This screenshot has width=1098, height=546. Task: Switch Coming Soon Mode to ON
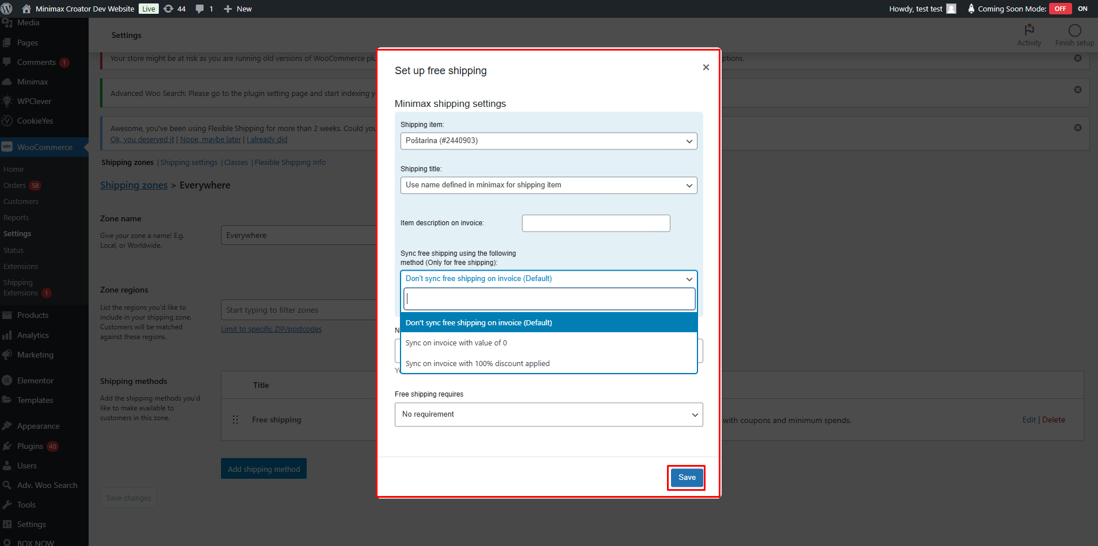tap(1082, 9)
